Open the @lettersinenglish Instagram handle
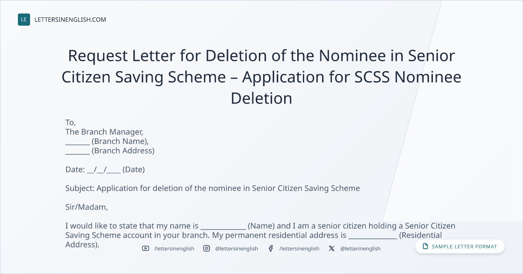 237,248
